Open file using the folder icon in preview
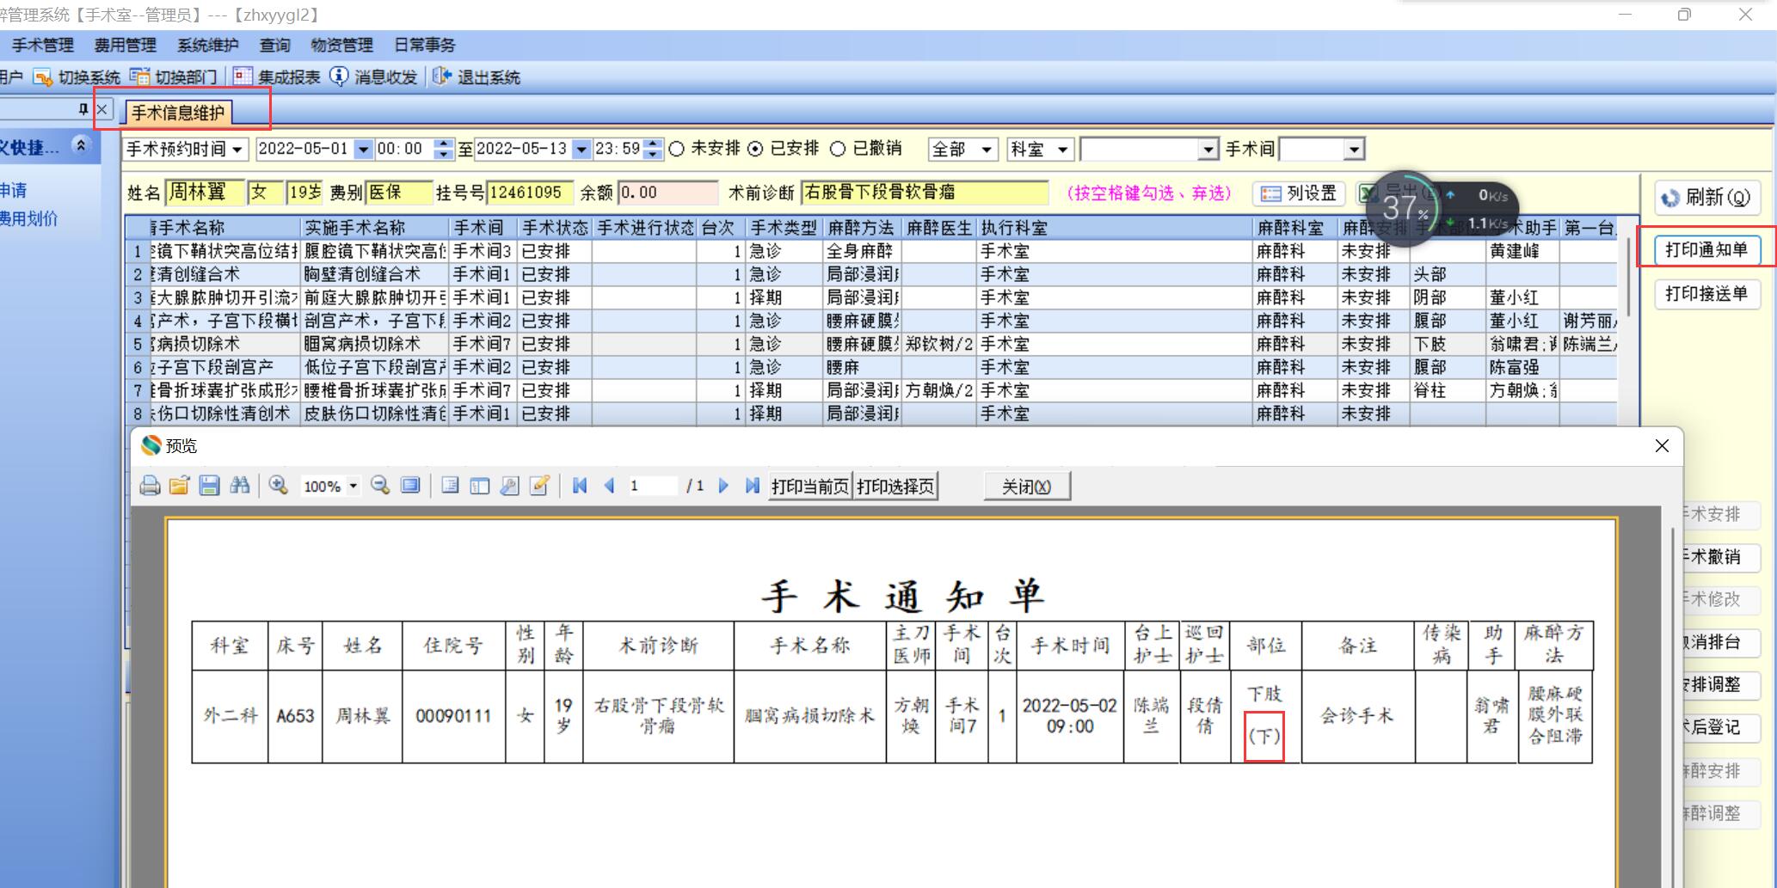The image size is (1777, 888). point(179,486)
